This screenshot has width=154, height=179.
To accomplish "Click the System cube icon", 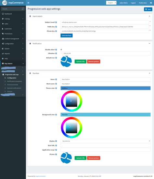I will (x=3, y=48).
